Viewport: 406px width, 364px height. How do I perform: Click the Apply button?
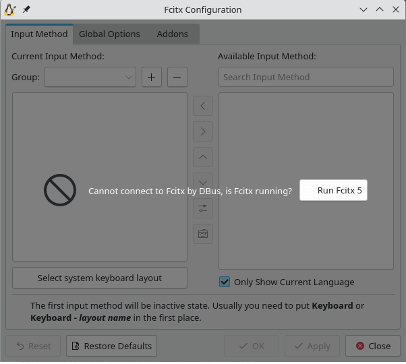coord(312,346)
